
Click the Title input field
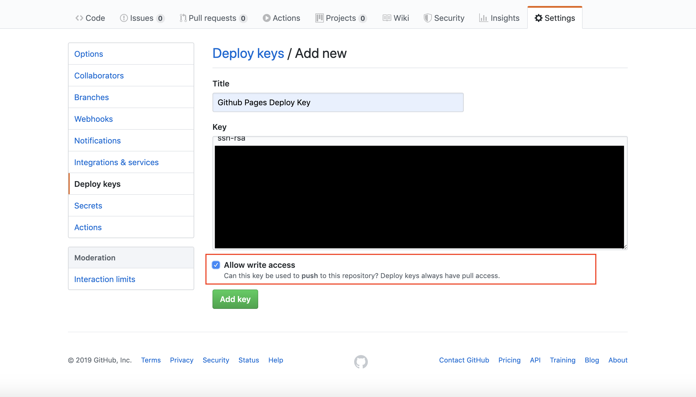point(338,102)
